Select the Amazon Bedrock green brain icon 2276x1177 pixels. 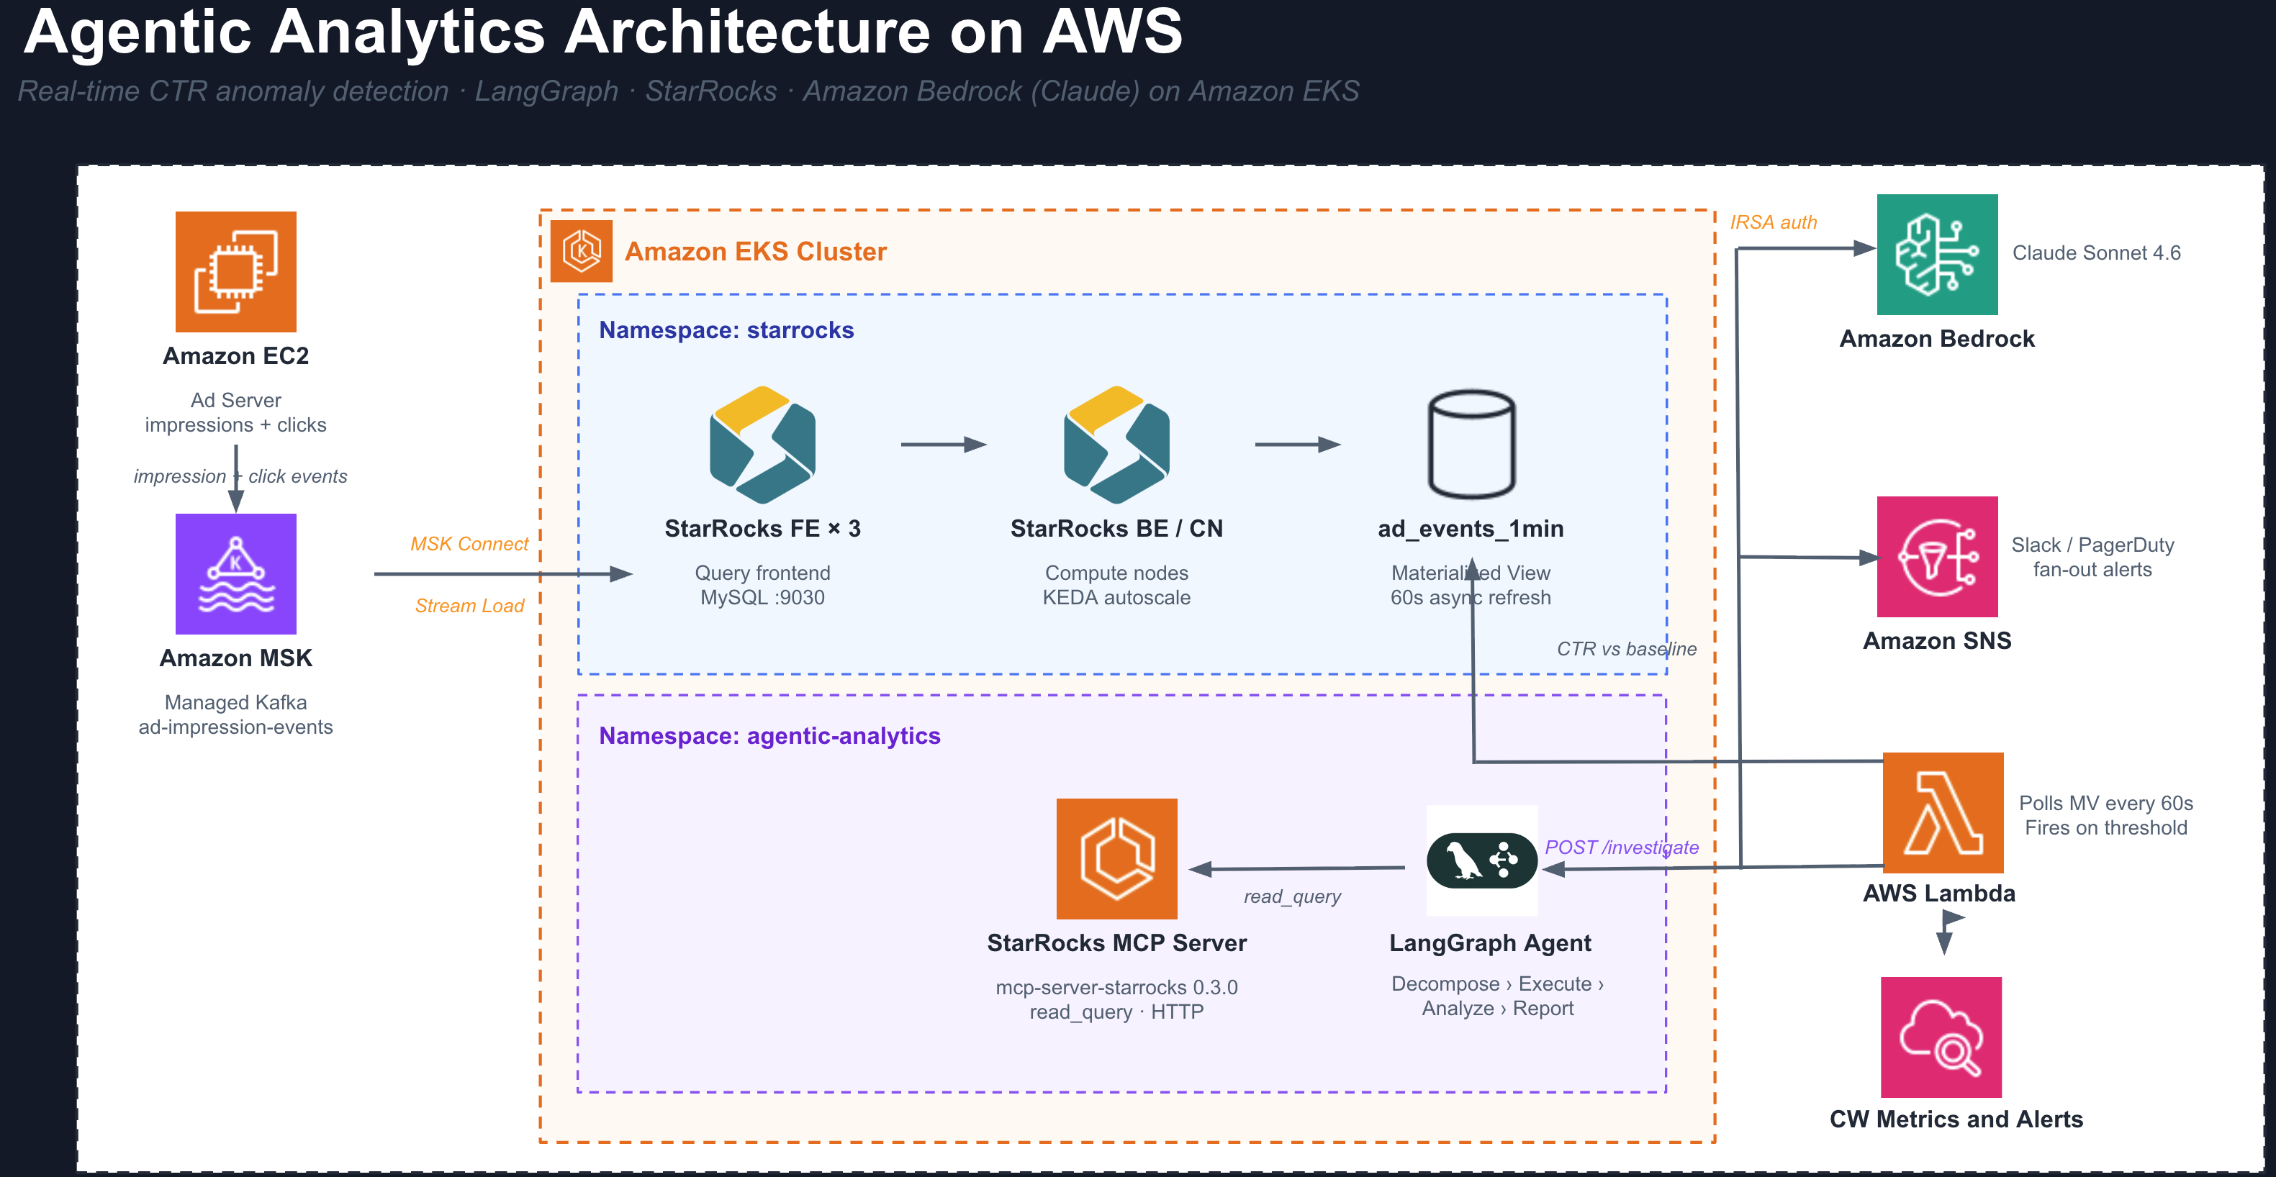(x=1938, y=255)
